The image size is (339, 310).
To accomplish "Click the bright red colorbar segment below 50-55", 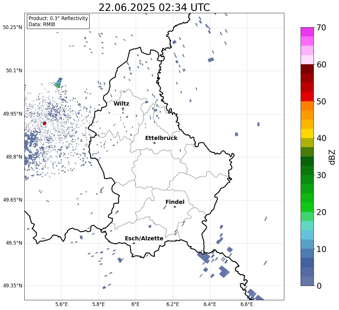I will coord(307,97).
